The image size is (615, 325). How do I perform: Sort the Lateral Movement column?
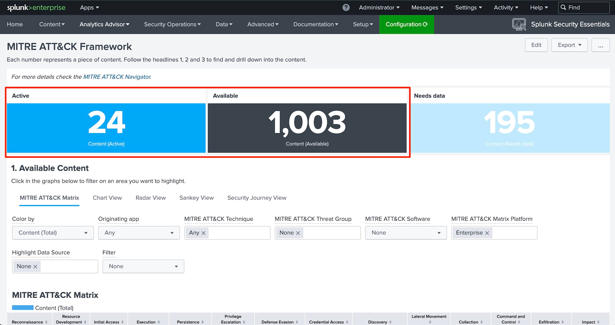coord(430,322)
